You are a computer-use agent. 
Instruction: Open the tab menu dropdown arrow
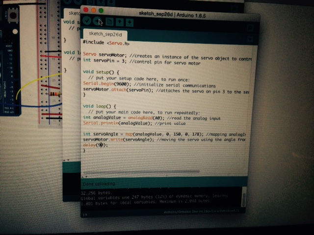[250, 39]
